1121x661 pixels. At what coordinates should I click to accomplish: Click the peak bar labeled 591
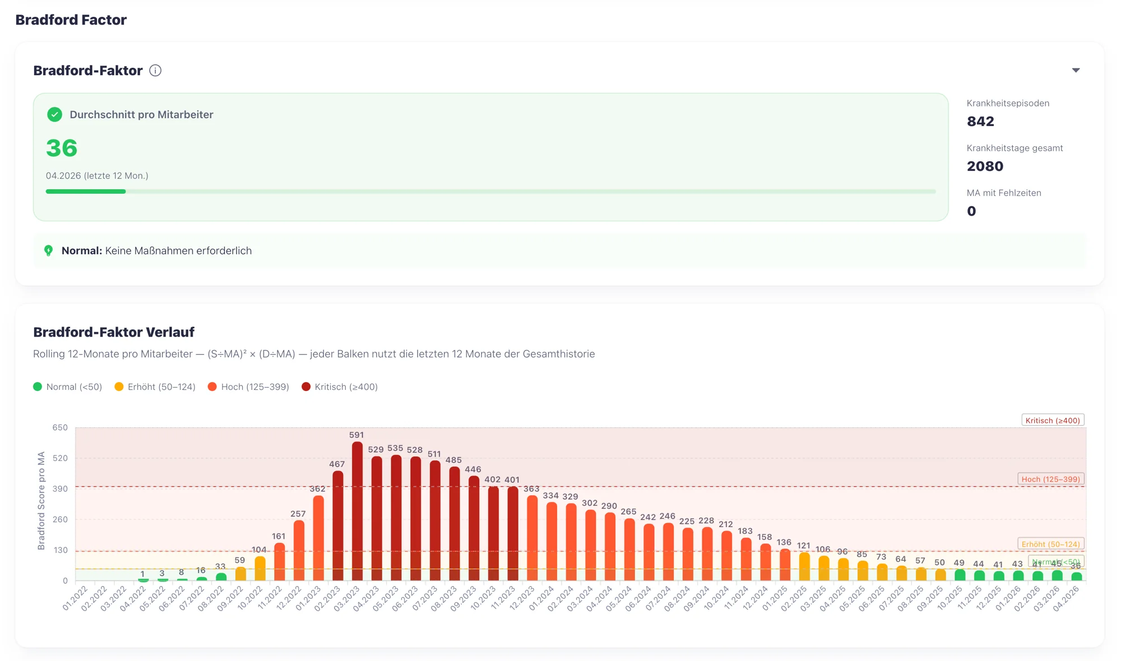pos(357,510)
